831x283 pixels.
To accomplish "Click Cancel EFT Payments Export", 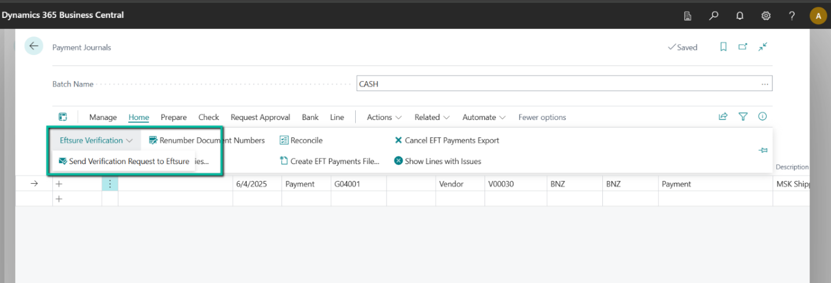I will click(446, 140).
